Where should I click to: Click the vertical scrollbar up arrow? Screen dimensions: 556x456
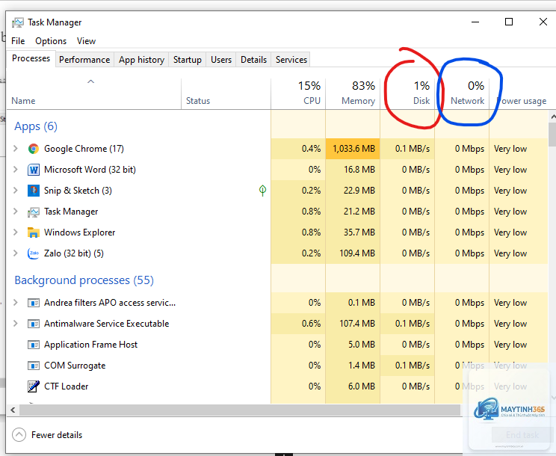[552, 117]
